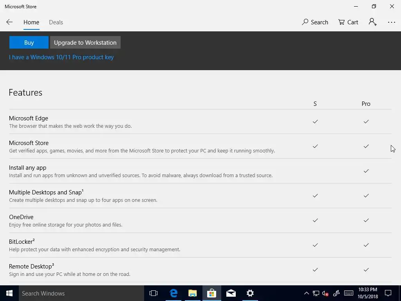Click the network status tray icon
This screenshot has width=401, height=301.
(316, 293)
